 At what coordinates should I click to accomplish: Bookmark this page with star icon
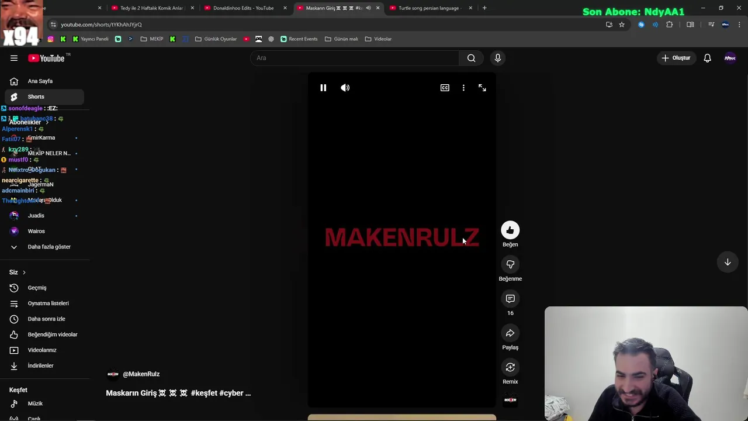point(622,25)
